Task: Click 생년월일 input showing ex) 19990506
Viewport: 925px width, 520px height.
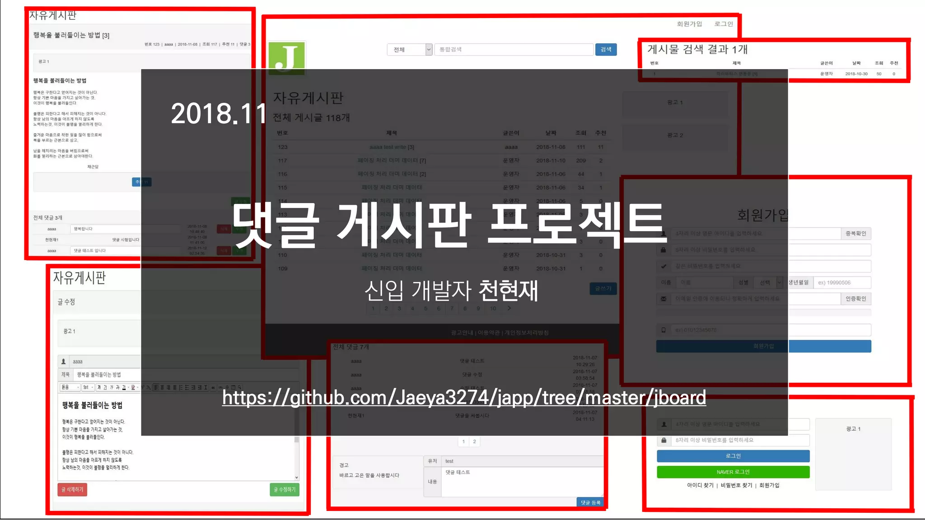Action: pyautogui.click(x=842, y=283)
